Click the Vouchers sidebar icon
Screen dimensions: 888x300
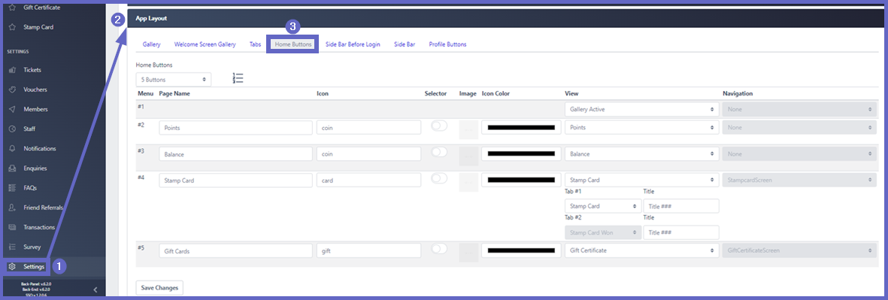(13, 89)
